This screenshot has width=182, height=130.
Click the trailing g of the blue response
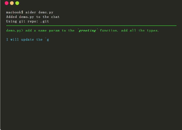(x=48, y=40)
